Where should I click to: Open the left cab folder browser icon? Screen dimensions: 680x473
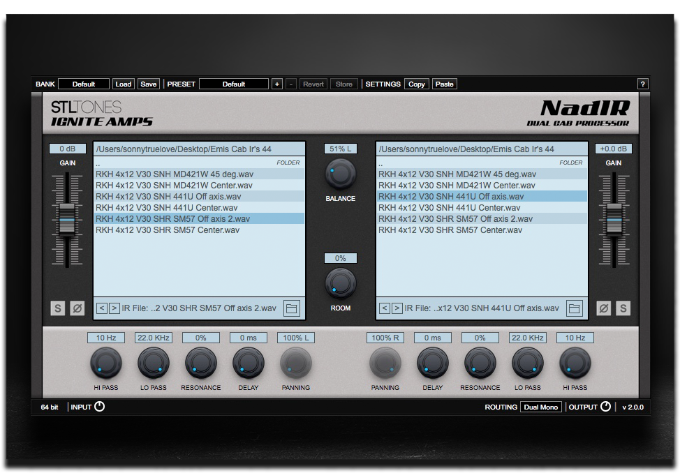tap(292, 308)
